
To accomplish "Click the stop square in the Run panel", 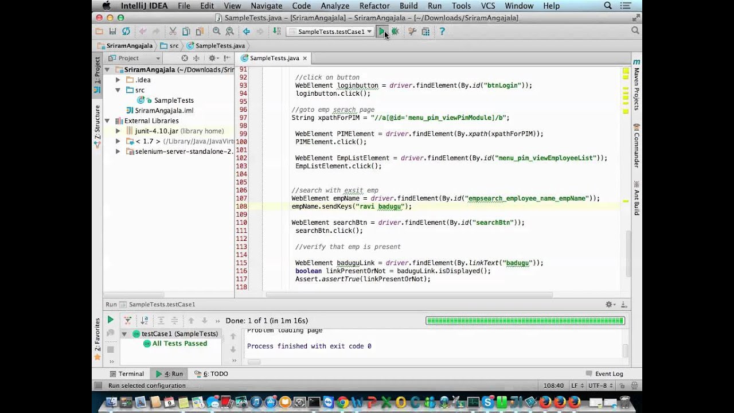I will click(x=111, y=349).
